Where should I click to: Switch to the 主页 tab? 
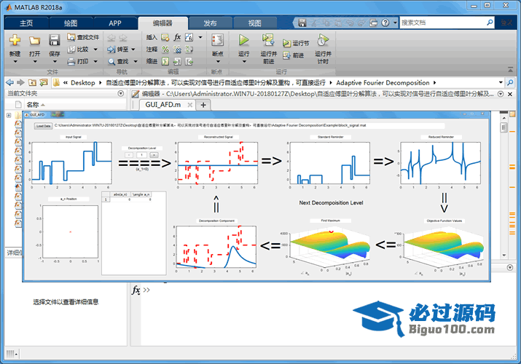[x=26, y=23]
